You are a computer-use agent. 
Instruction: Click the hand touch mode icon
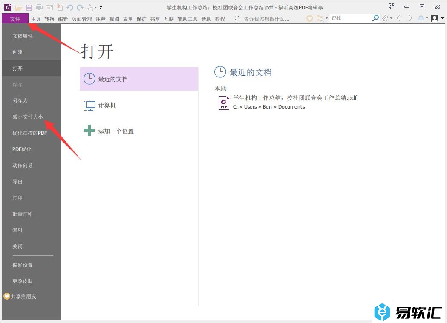90,7
